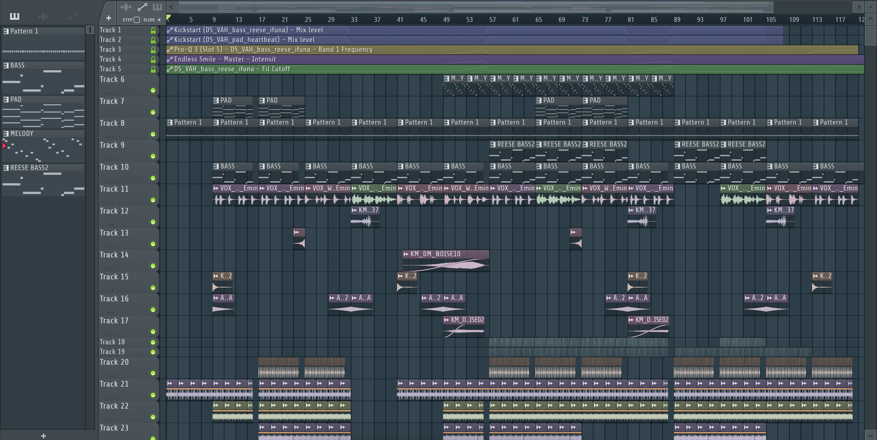This screenshot has height=440, width=877.
Task: Open menu icon of first KM_D..ISE02 clip
Action: point(446,320)
